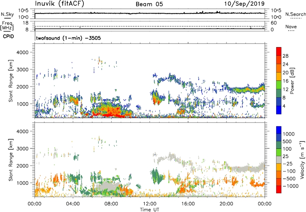Click the power panel 'Slant Range [km]' label
This screenshot has width=306, height=212.
pos(11,81)
